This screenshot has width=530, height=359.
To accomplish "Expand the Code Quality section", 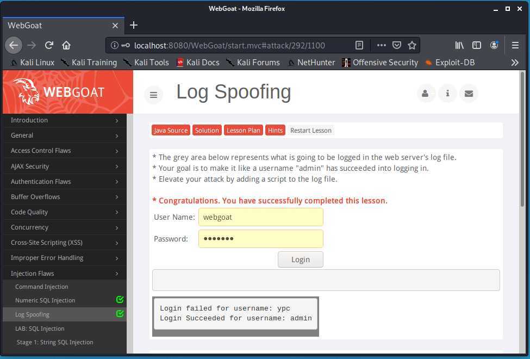I will coord(65,212).
